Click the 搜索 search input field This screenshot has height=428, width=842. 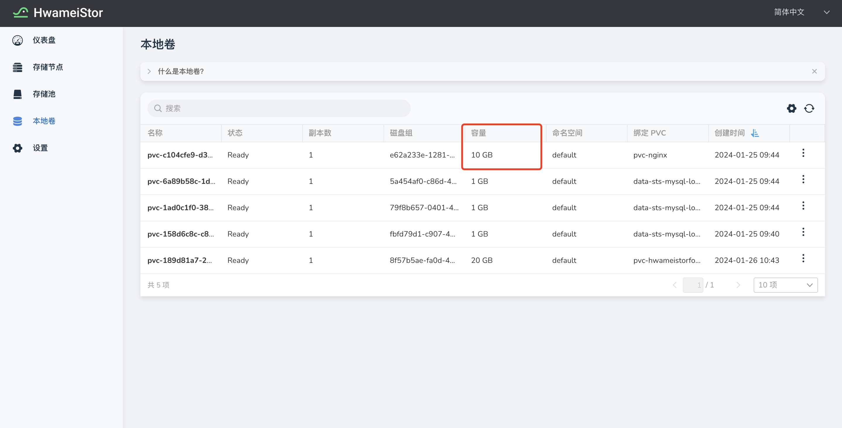(x=279, y=108)
